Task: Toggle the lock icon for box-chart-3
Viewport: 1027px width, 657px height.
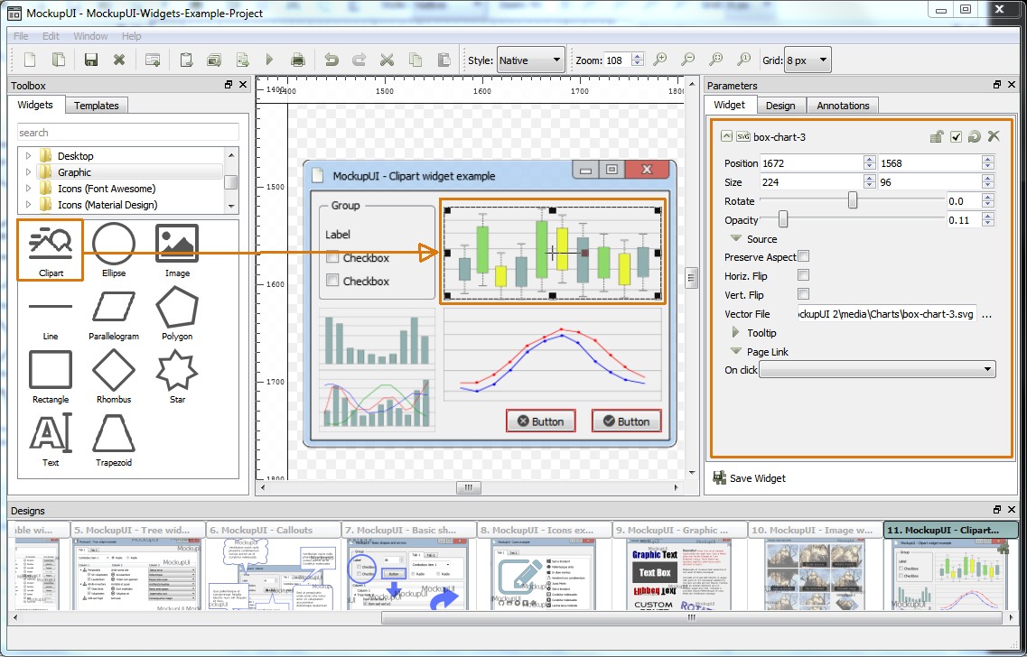Action: click(x=937, y=136)
